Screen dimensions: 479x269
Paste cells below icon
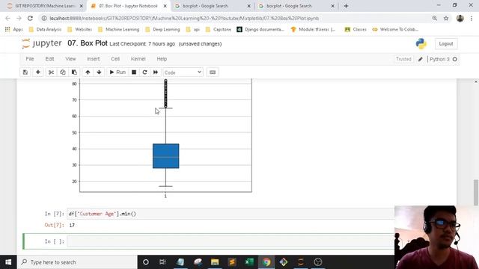coord(74,72)
